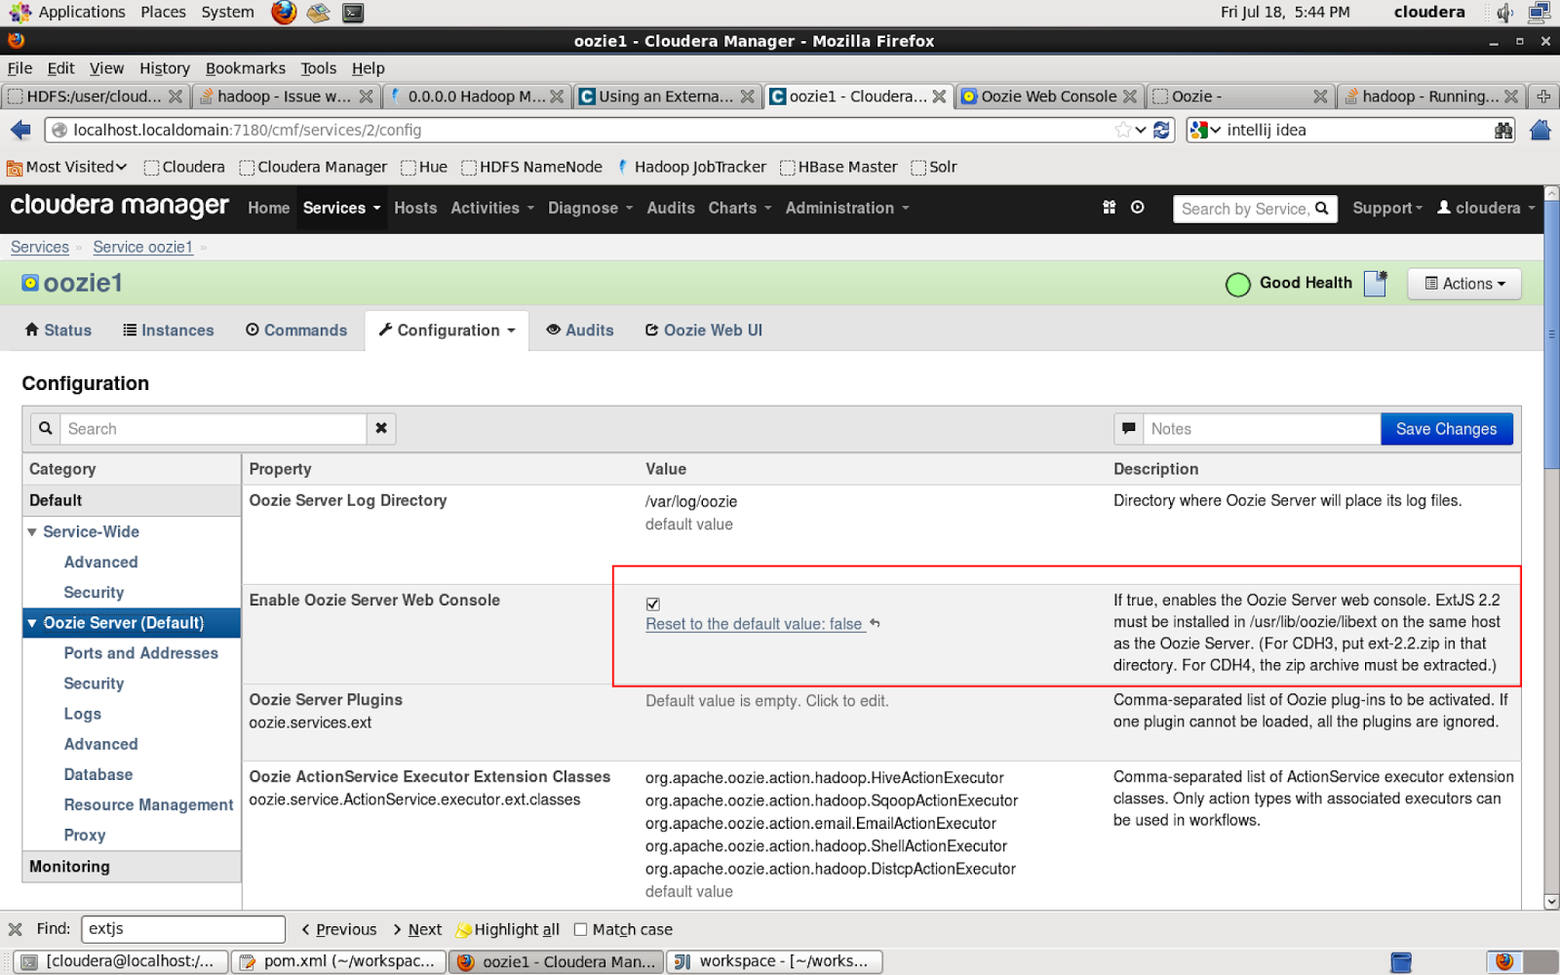Open the terminal launcher in top panel
The height and width of the screenshot is (975, 1560).
pyautogui.click(x=353, y=13)
